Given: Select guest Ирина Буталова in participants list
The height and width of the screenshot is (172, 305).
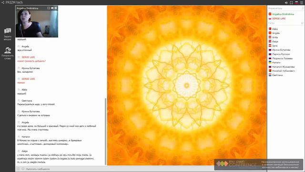Looking at the screenshot, I should (x=281, y=50).
